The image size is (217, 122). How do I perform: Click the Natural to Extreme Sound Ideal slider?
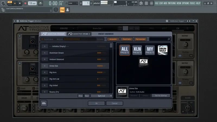80,39
